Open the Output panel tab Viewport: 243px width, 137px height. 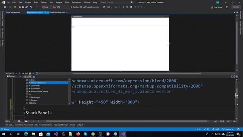pyautogui.click(x=80, y=125)
